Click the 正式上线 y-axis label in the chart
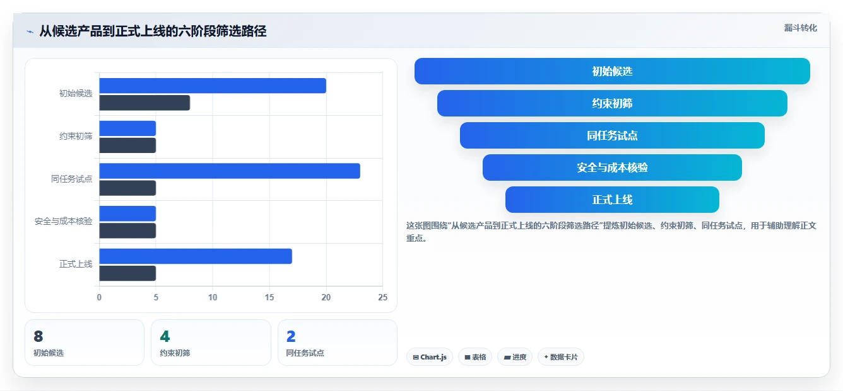Image resolution: width=843 pixels, height=391 pixels. pyautogui.click(x=76, y=264)
